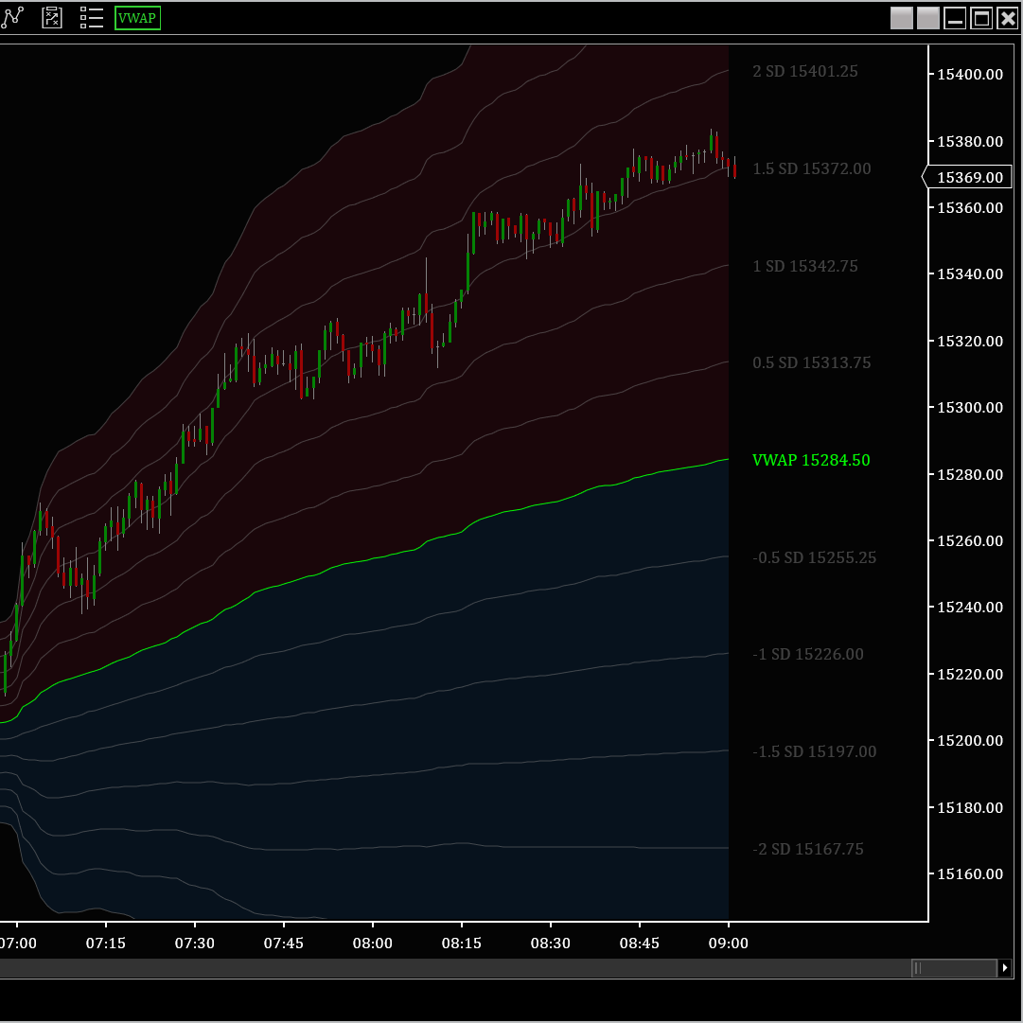Click the 09:00 time axis label

point(728,944)
